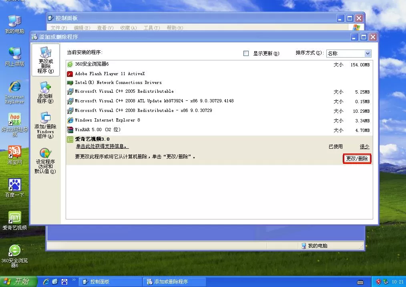Open 查看 menu in 控制面板 window
The width and height of the screenshot is (406, 287).
(105, 28)
